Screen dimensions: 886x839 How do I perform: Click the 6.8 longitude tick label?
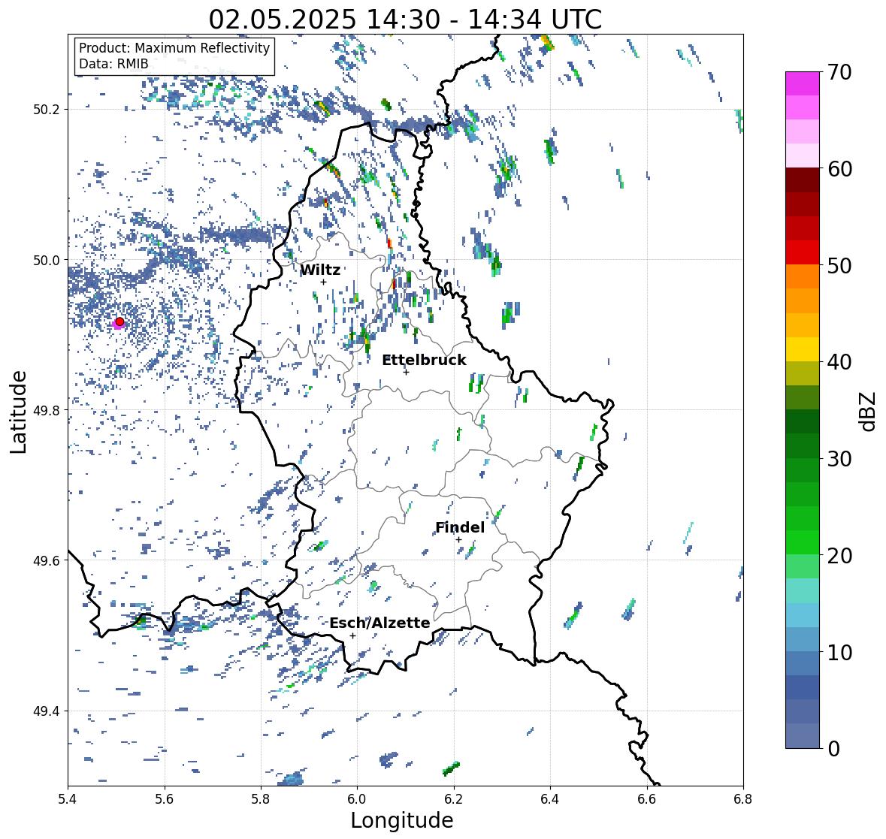pos(743,799)
